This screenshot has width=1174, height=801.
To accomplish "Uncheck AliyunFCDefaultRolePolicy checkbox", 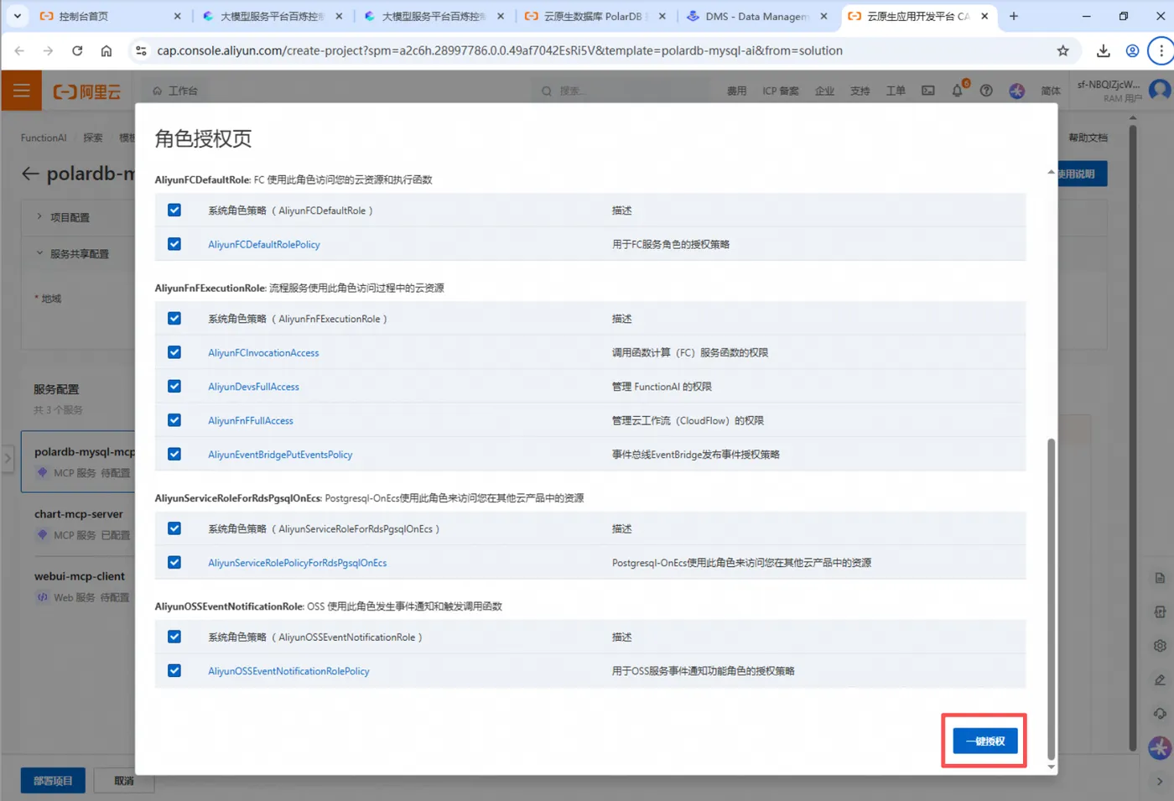I will click(x=174, y=244).
